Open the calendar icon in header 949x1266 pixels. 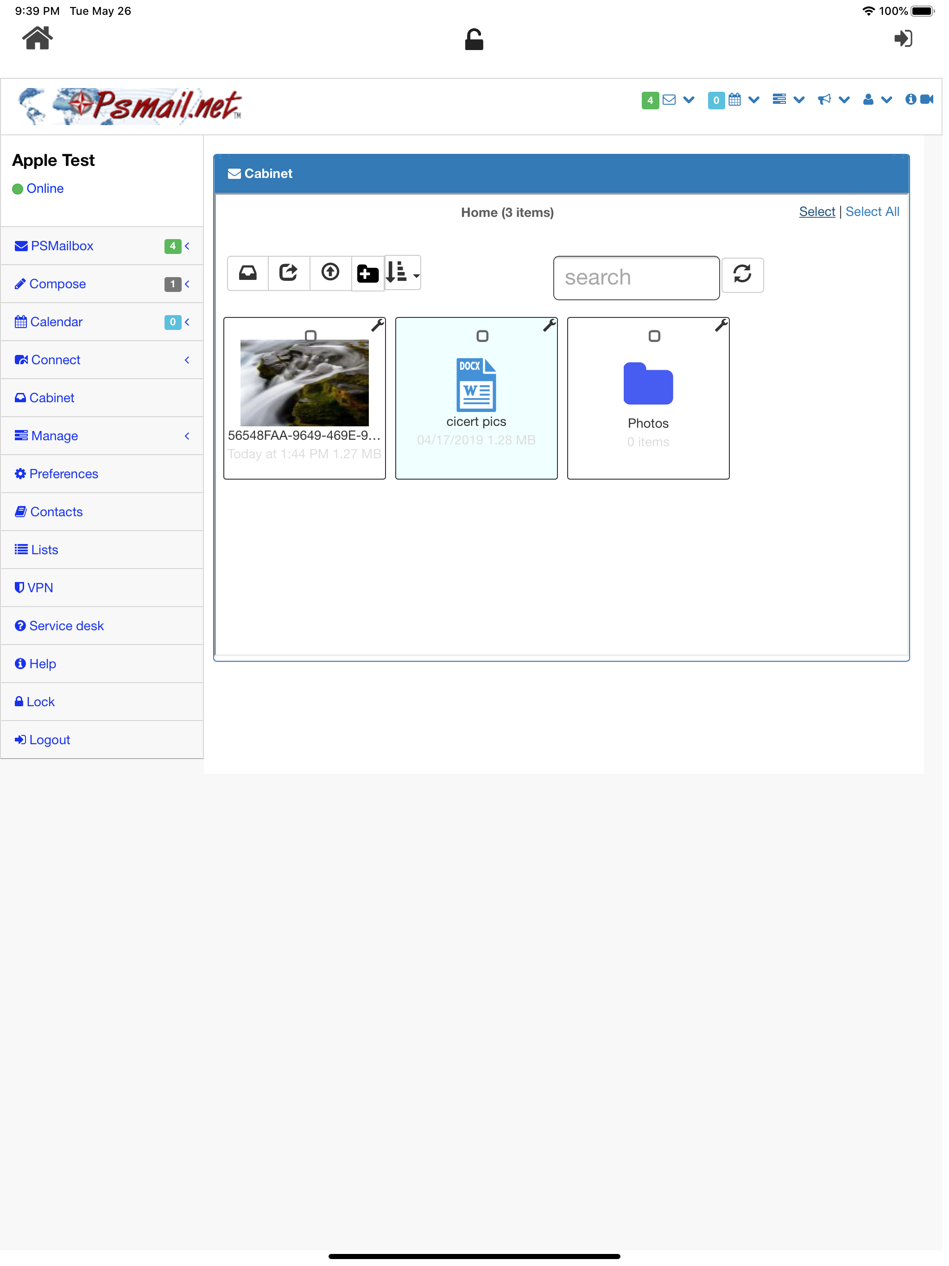click(734, 100)
